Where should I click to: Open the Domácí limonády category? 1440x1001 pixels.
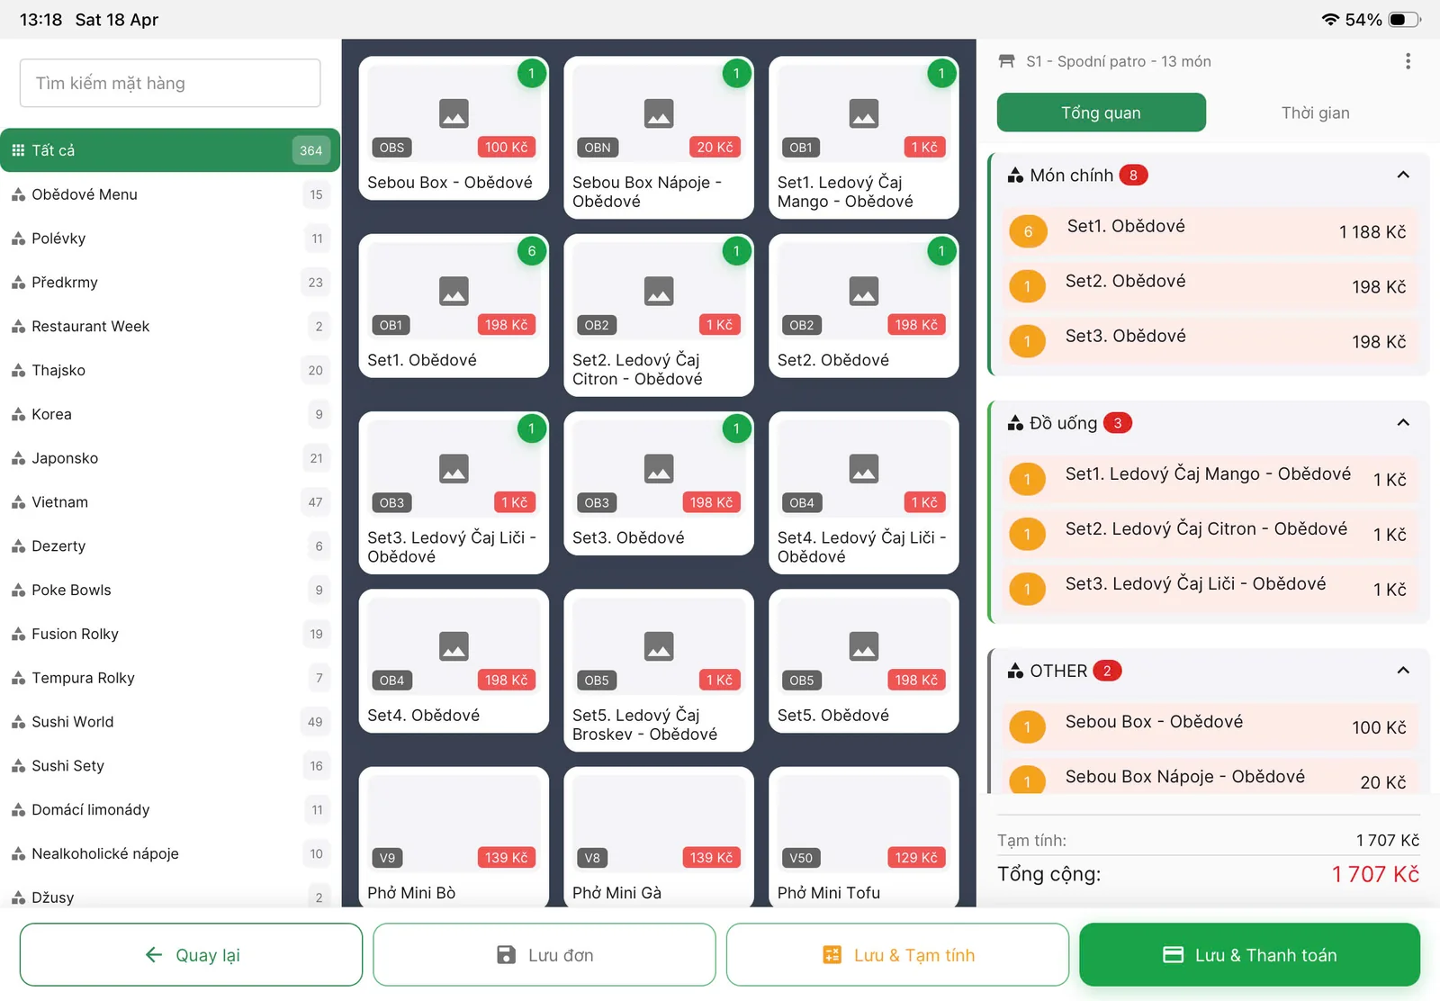pos(170,810)
